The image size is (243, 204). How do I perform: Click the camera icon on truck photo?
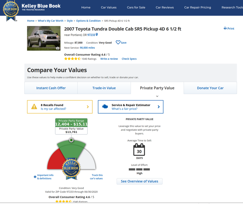(58, 48)
